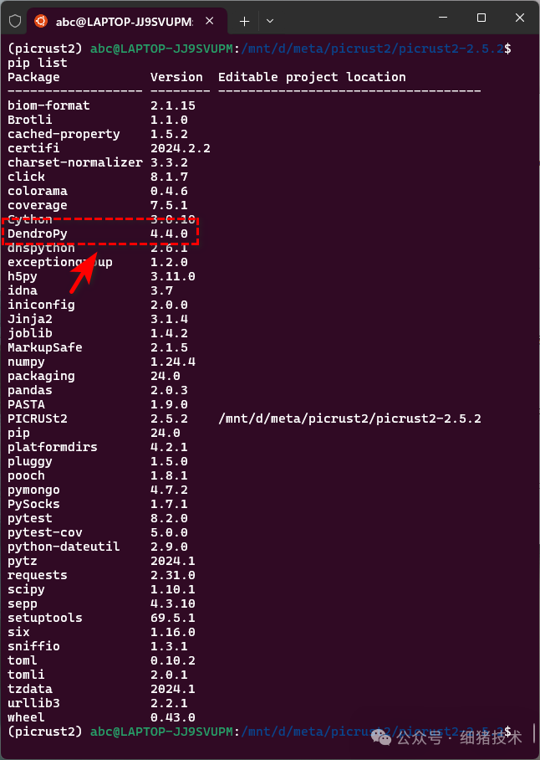Click the red-boxed DendroPy package row
This screenshot has height=760, width=540.
click(x=100, y=234)
